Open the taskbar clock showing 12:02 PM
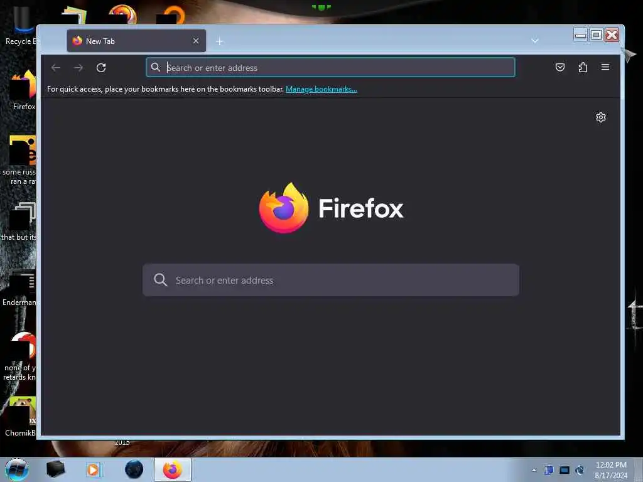The image size is (643, 482). coord(611,470)
